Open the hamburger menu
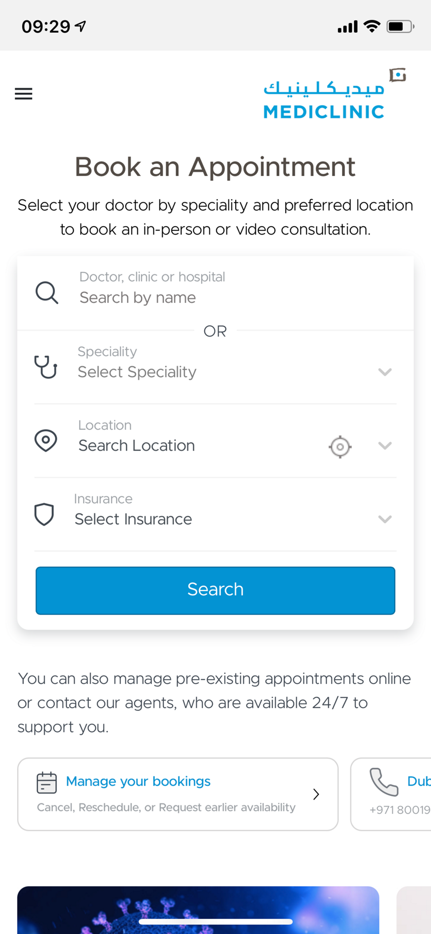 click(23, 93)
